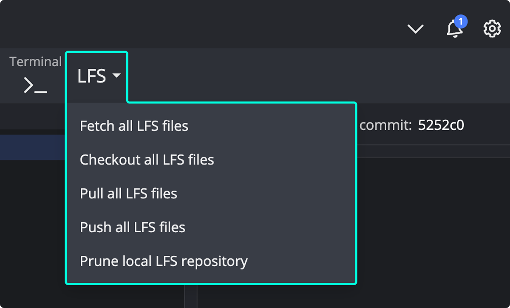The width and height of the screenshot is (510, 308).
Task: Choose Checkout all LFS files
Action: 147,160
